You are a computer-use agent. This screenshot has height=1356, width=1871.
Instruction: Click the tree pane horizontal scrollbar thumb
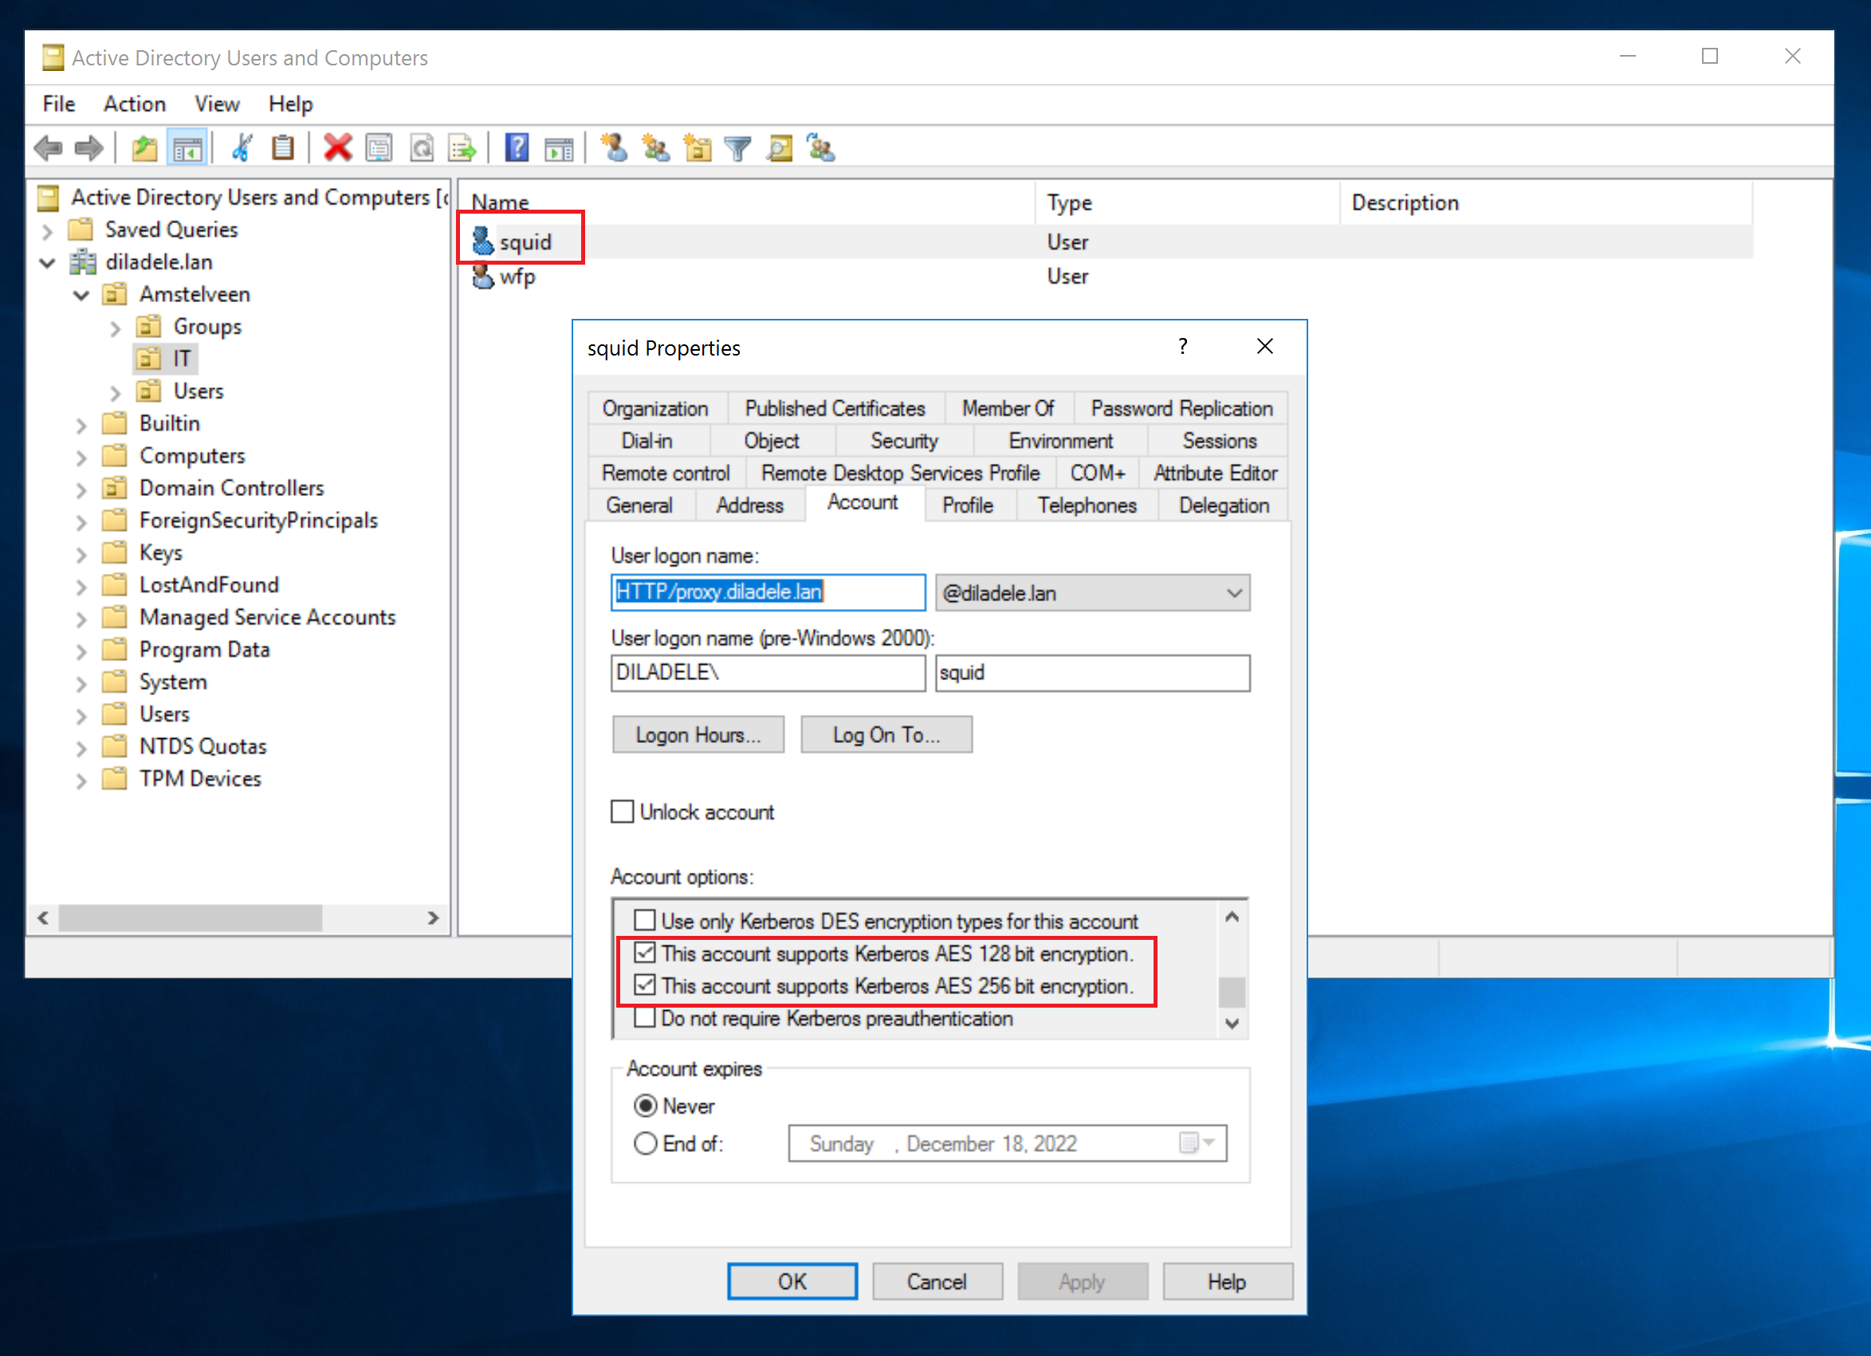tap(190, 918)
